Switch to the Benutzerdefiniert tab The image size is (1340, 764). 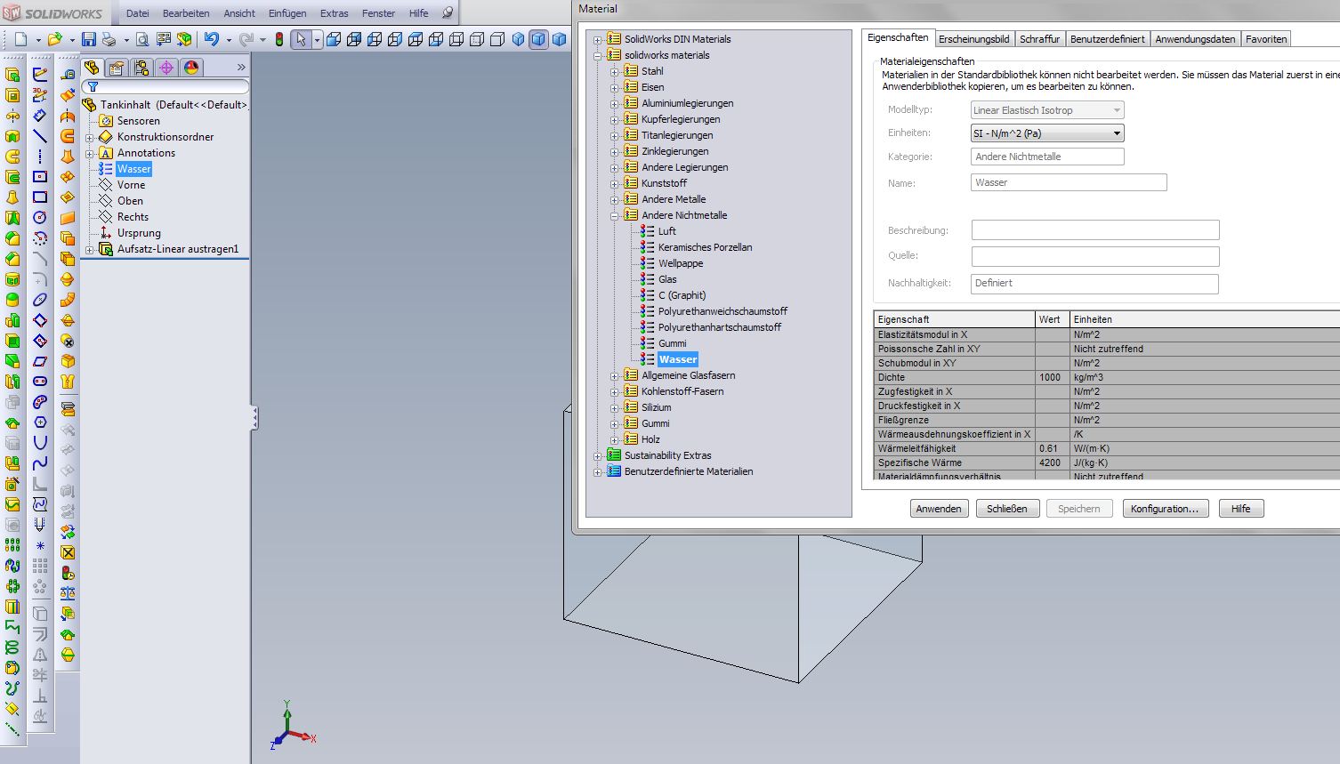pos(1108,39)
